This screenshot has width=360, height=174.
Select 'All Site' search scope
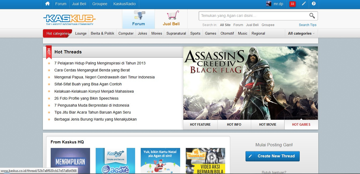click(225, 25)
